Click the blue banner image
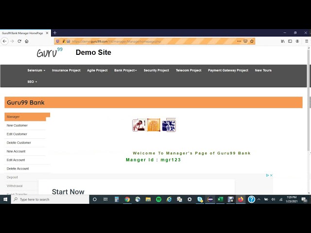The height and width of the screenshot is (233, 311). tap(169, 125)
